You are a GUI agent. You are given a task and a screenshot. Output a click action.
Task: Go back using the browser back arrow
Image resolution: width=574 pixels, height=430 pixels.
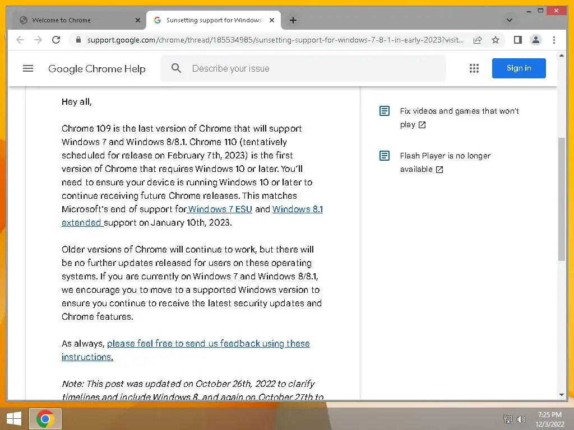[x=20, y=40]
